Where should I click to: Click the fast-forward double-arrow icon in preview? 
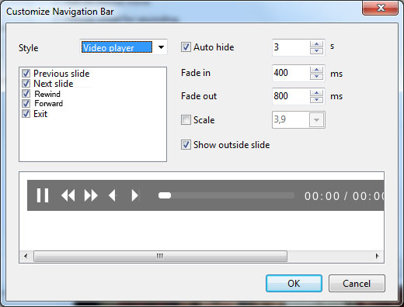(x=91, y=195)
